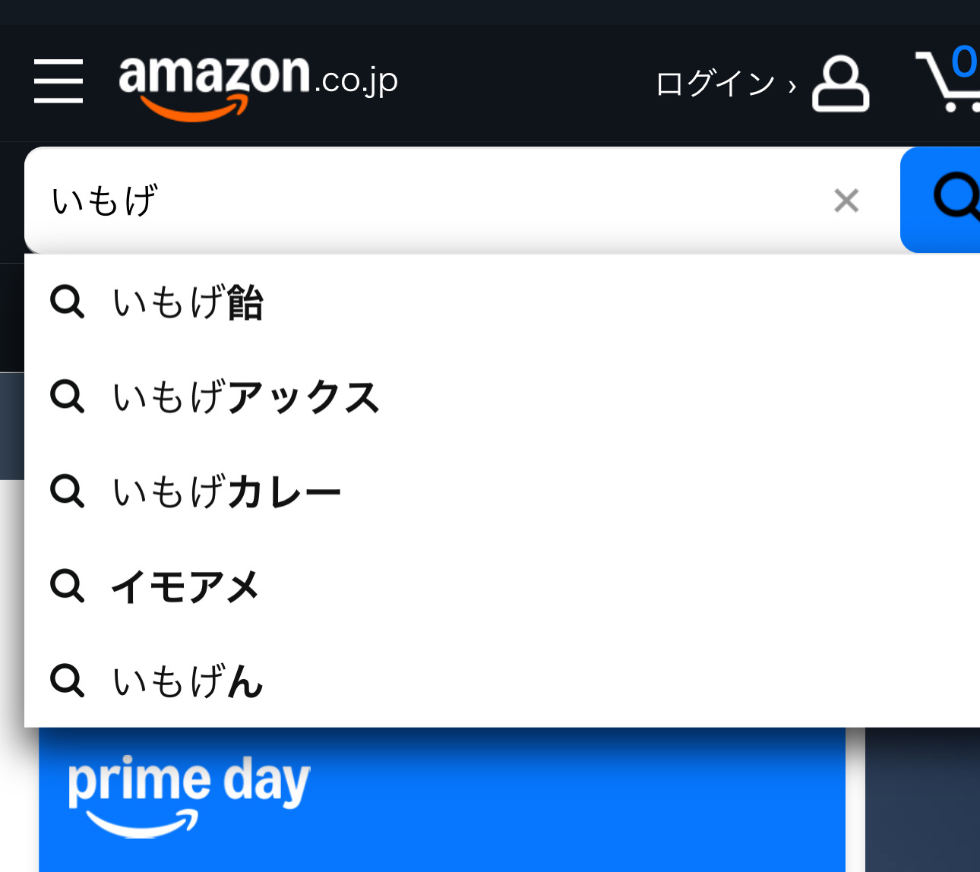Click the magnifier icon beside いもげん
The height and width of the screenshot is (872, 980).
(x=67, y=680)
